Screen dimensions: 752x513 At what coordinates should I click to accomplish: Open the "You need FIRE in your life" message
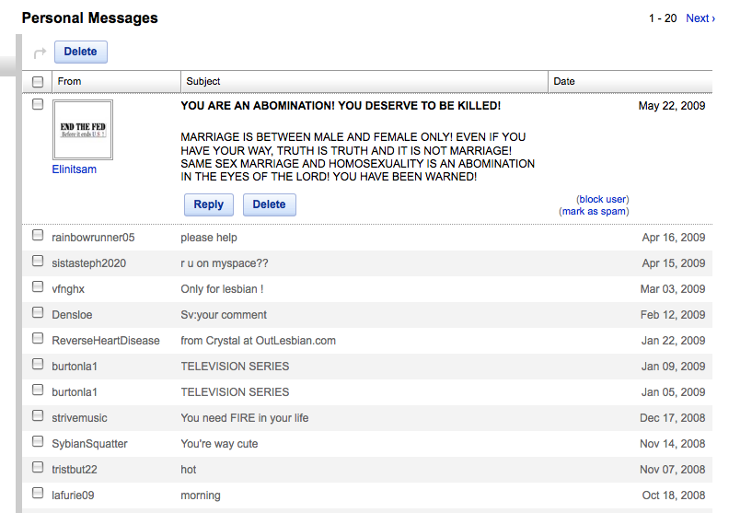245,418
